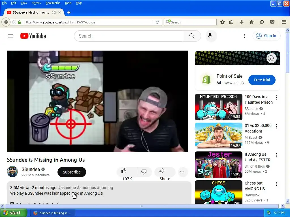Go back with browser back arrow
290x217 pixels.
6,22
